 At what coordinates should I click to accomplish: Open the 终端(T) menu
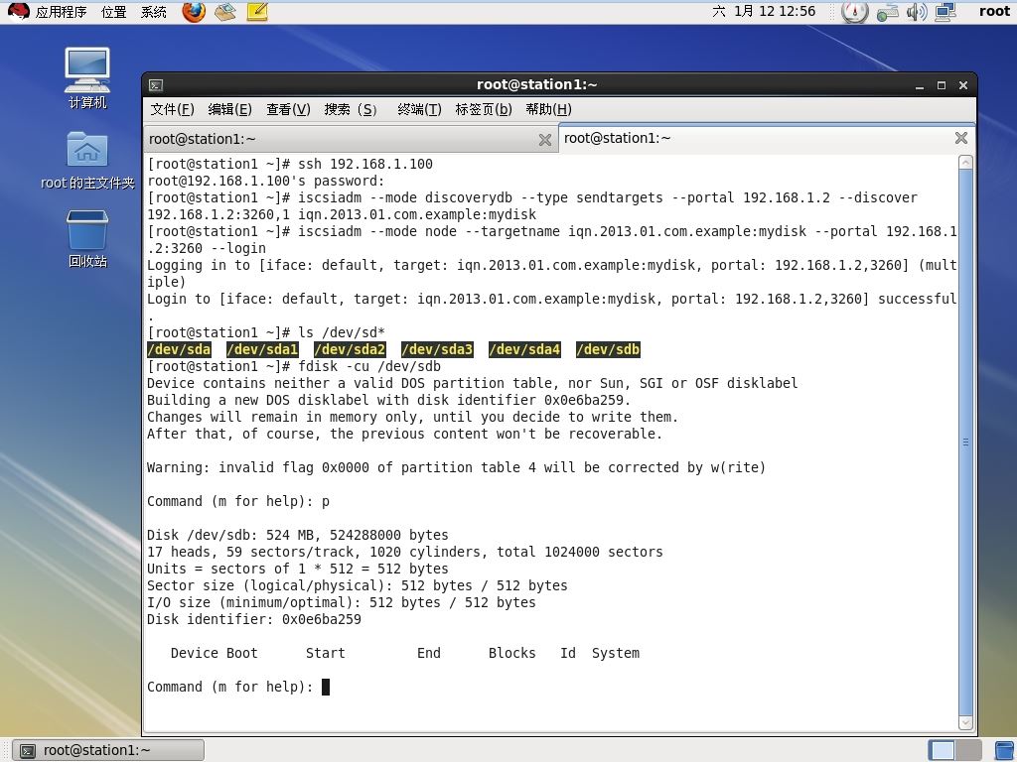(x=420, y=109)
